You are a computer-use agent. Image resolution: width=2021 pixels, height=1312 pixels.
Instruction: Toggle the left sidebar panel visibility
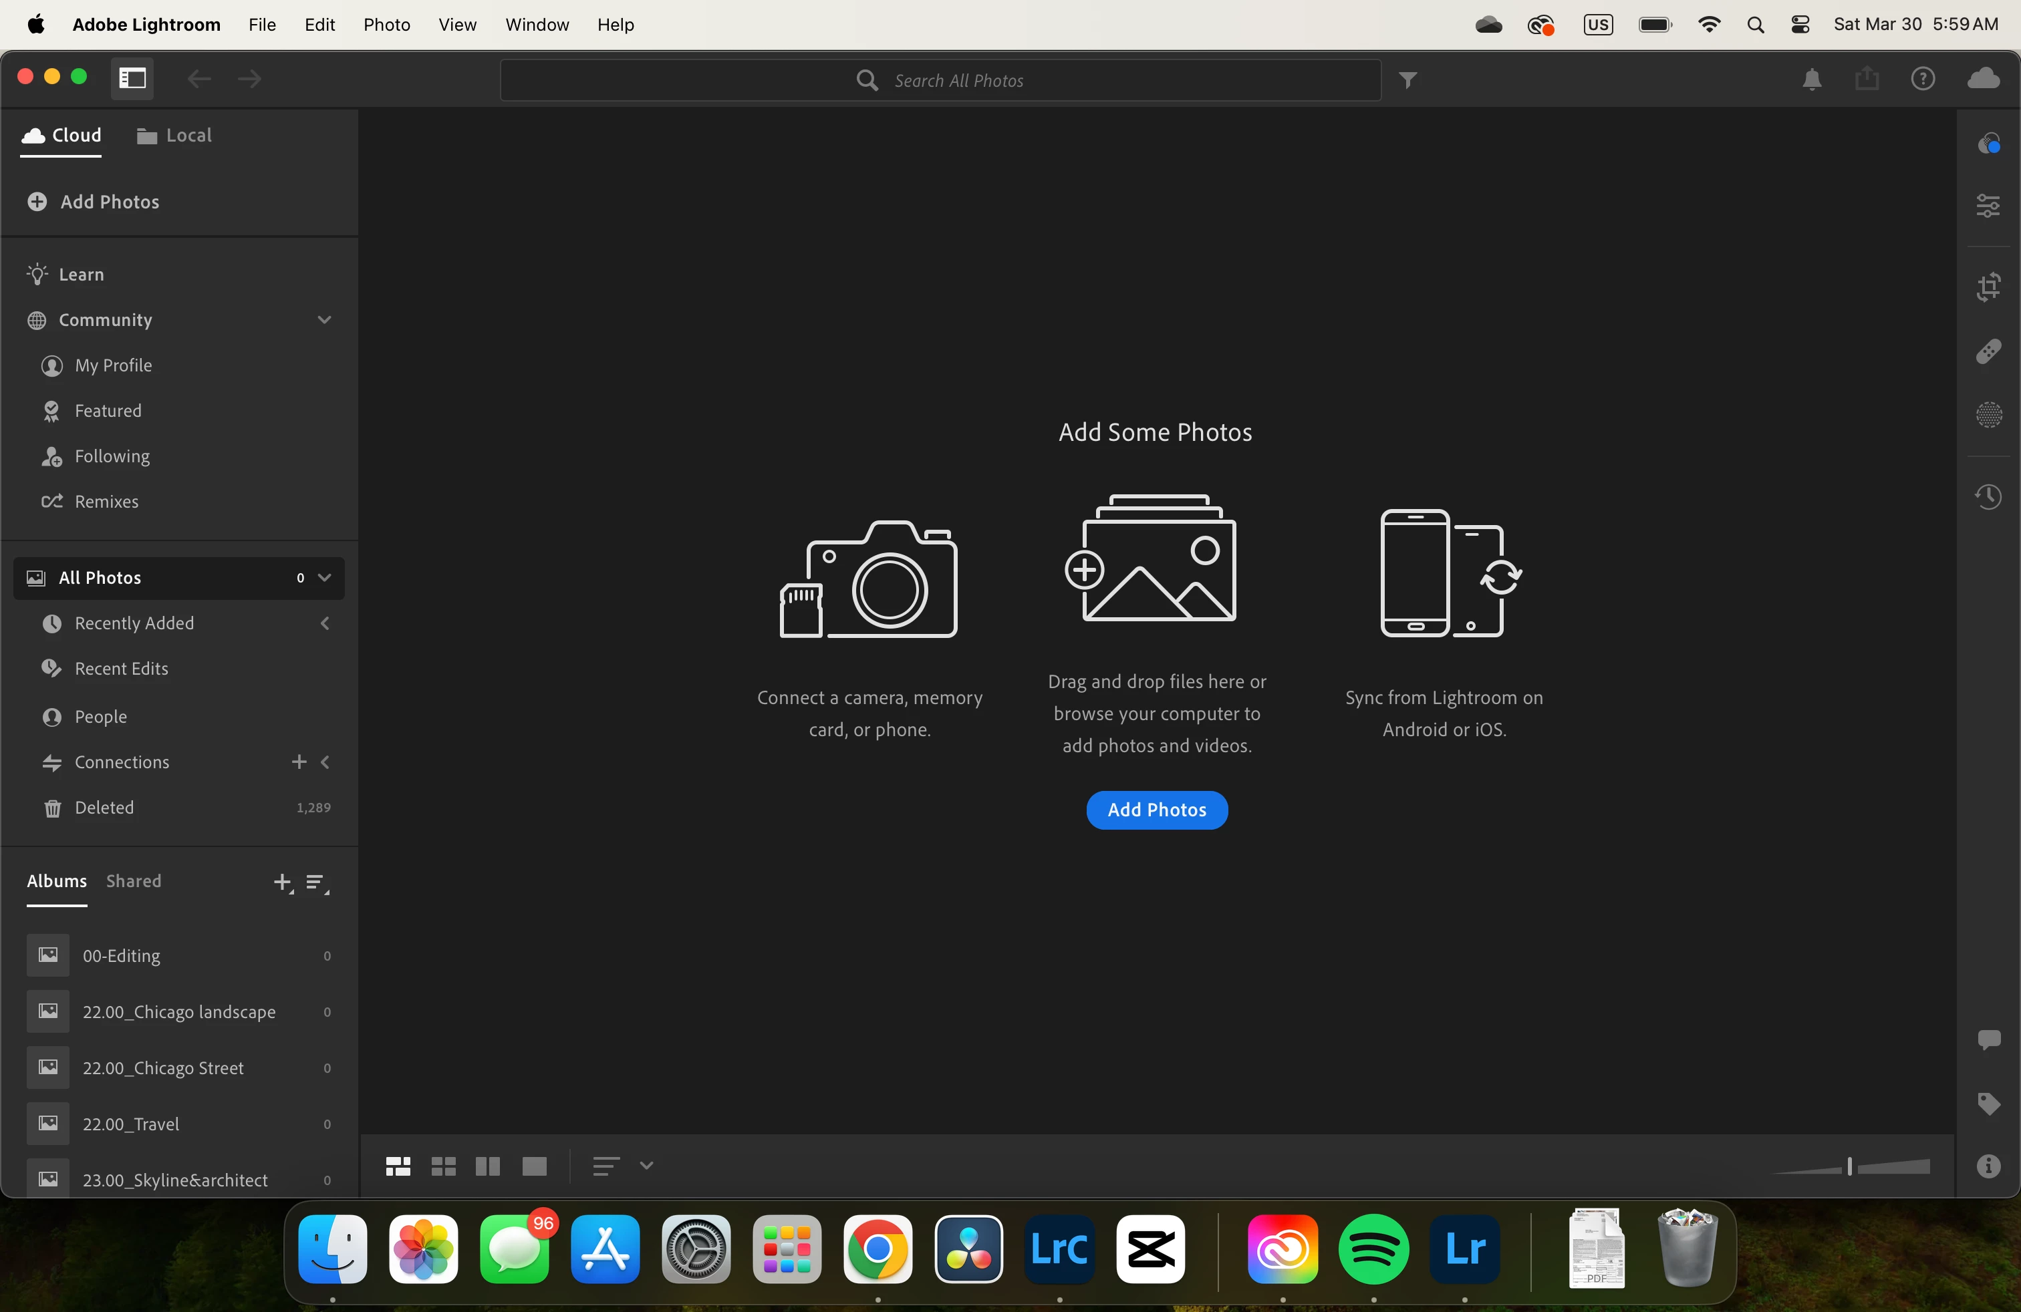coord(132,79)
